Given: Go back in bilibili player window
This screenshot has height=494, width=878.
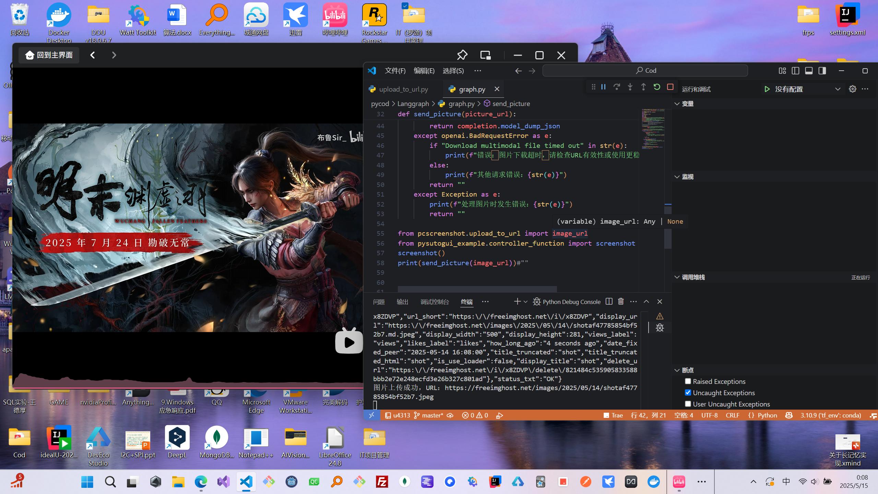Looking at the screenshot, I should click(x=93, y=55).
